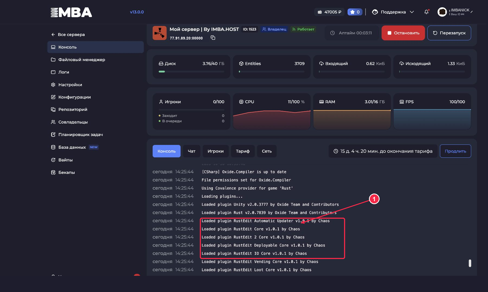Click the Disk drive icon
This screenshot has height=292, width=488.
pos(161,64)
